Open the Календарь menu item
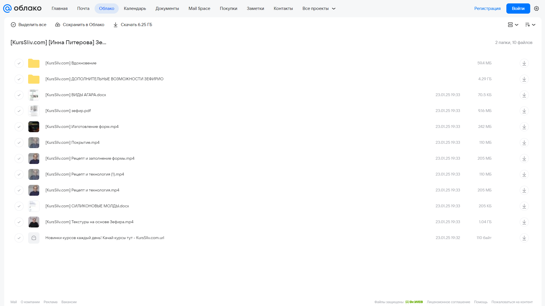 click(135, 9)
